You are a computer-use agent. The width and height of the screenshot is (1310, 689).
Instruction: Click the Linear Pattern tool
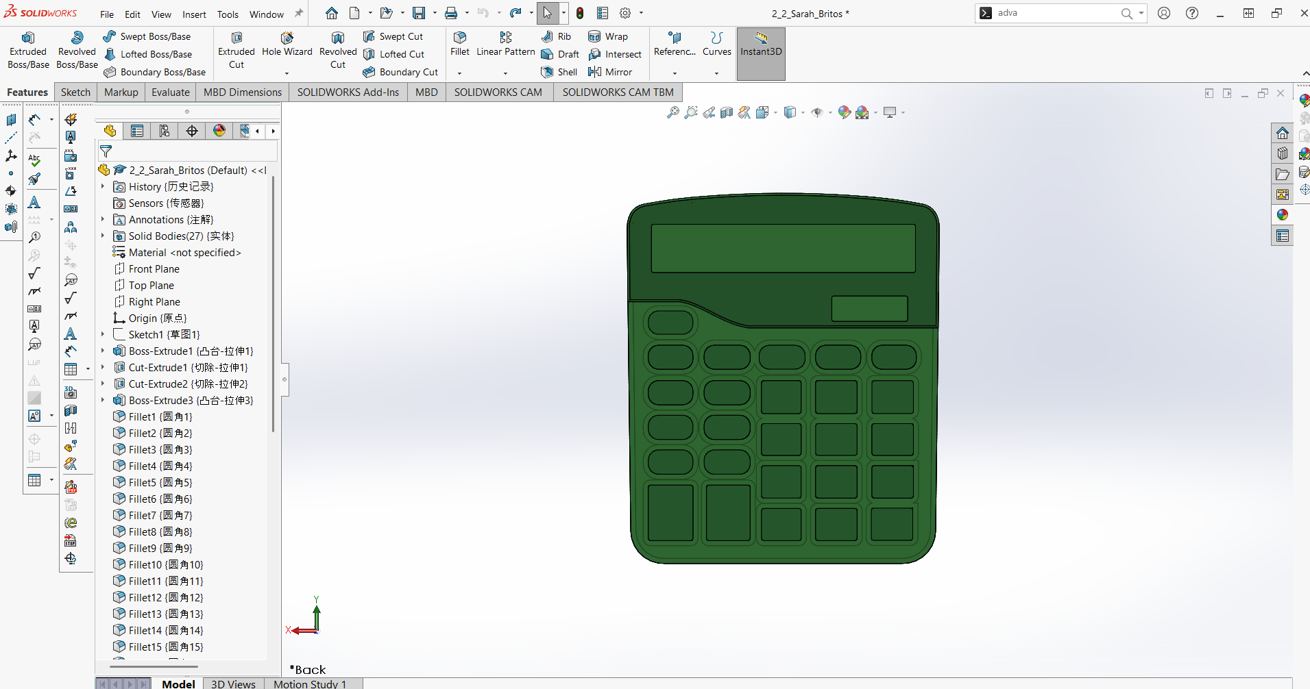point(506,45)
